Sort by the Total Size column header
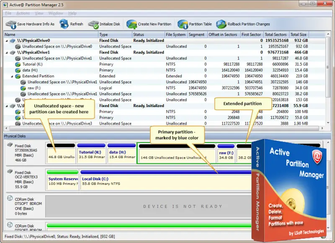The height and width of the screenshot is (243, 335). click(299, 35)
